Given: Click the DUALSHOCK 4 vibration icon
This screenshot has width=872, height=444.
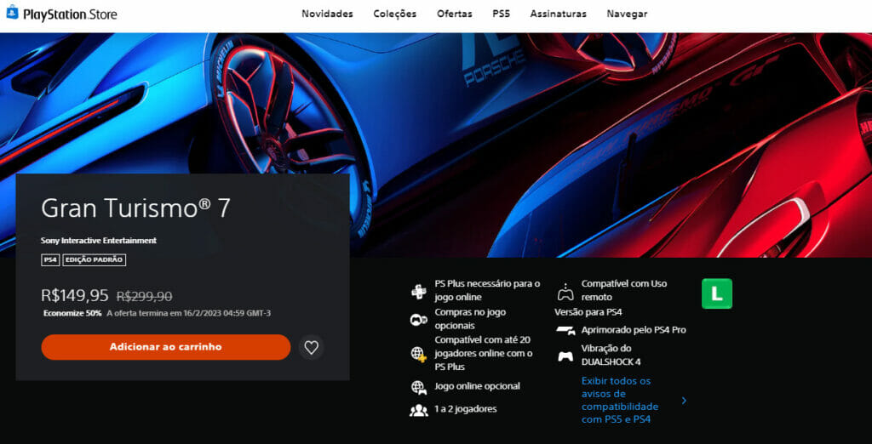Looking at the screenshot, I should (x=565, y=356).
